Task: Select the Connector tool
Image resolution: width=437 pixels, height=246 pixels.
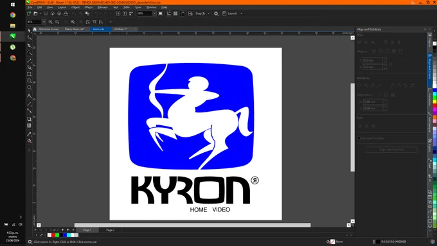Action: [x=30, y=110]
